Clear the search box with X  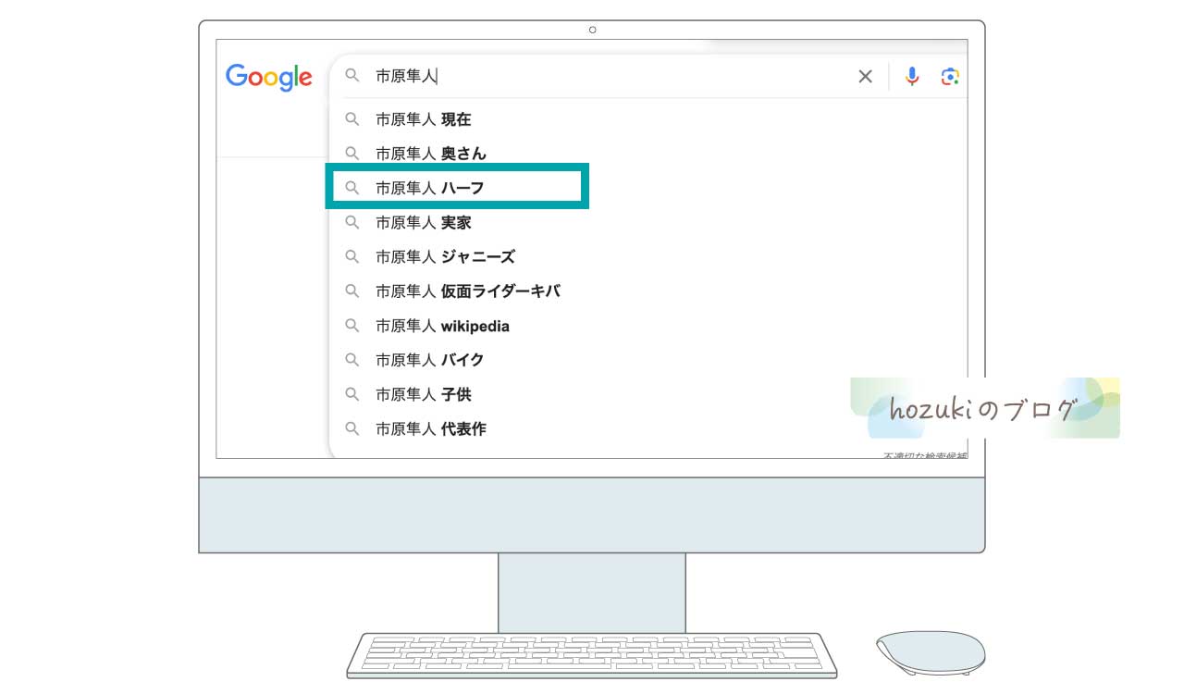(x=865, y=77)
